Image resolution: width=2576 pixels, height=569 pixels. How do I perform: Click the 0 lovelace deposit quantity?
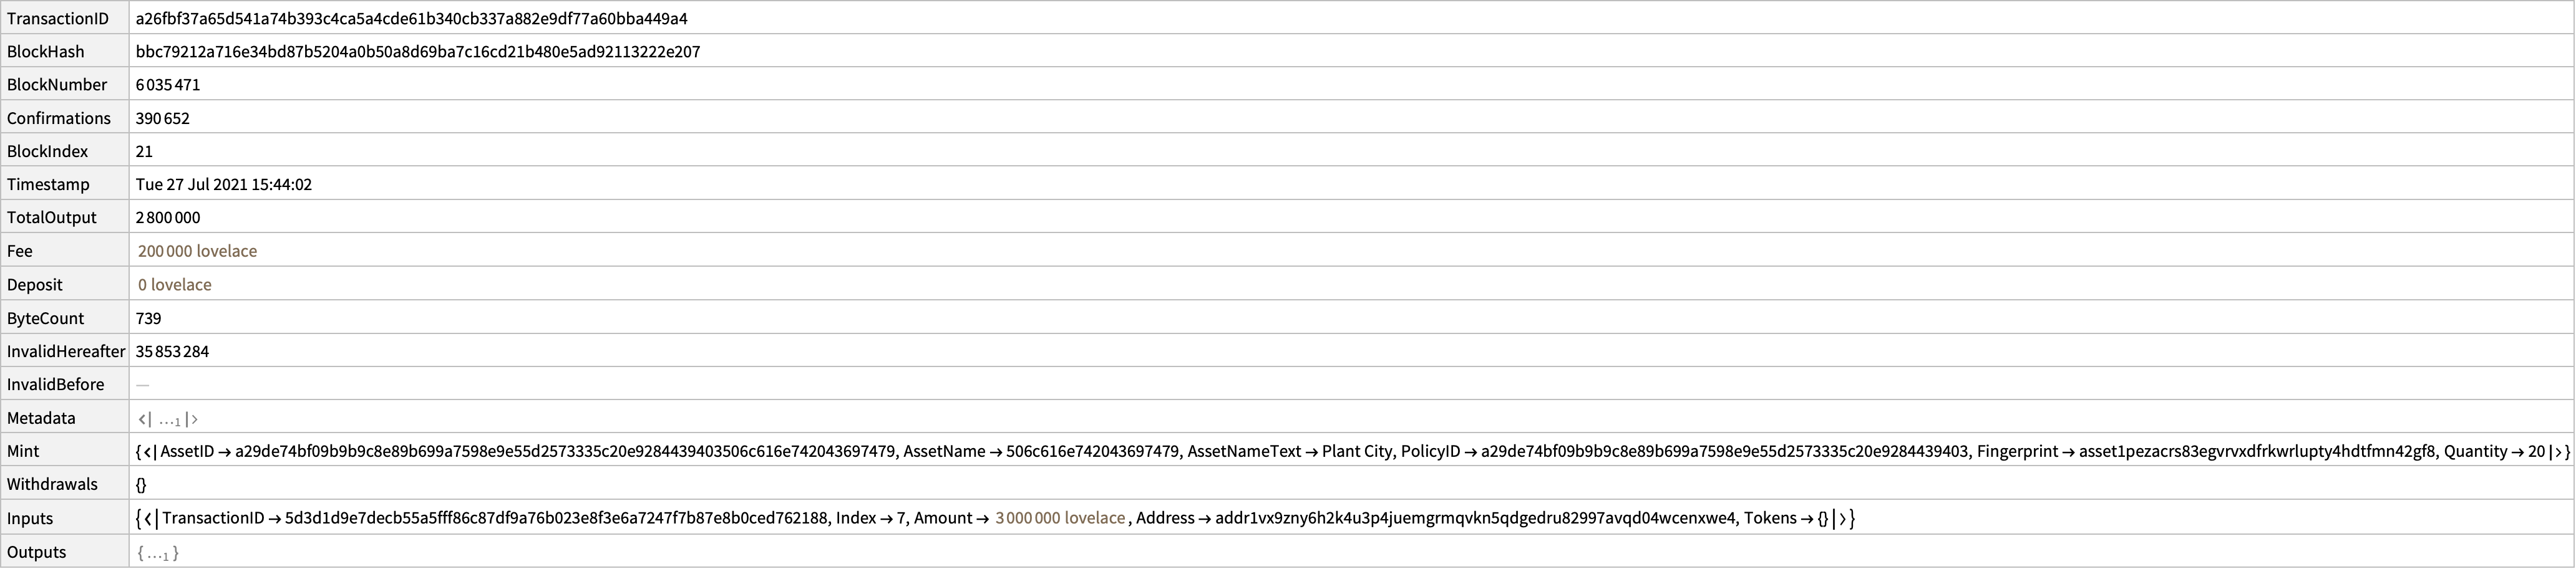[x=175, y=285]
